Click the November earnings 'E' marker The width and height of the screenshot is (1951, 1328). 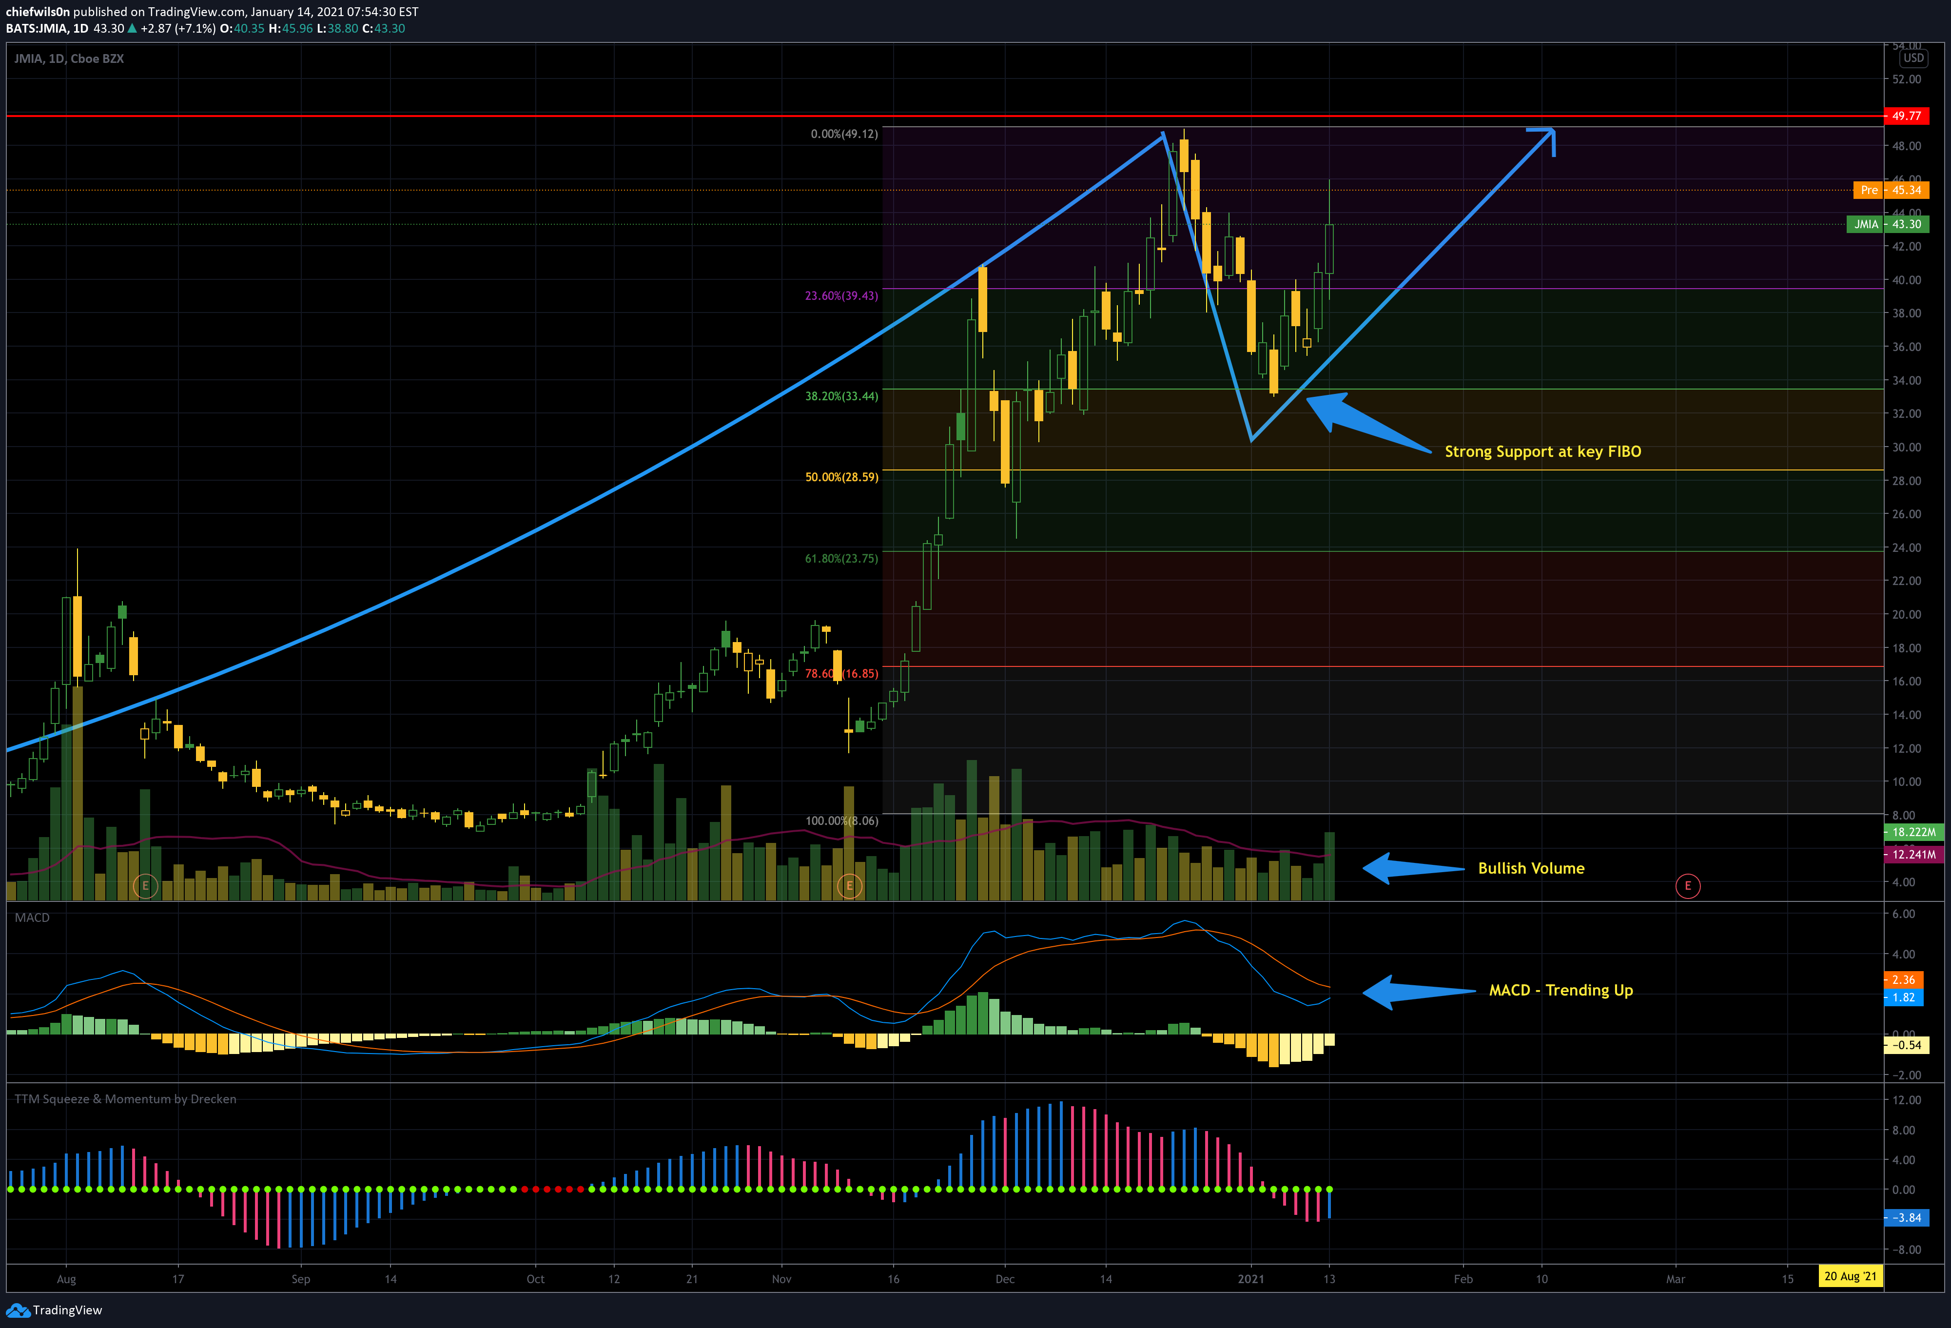[x=850, y=886]
